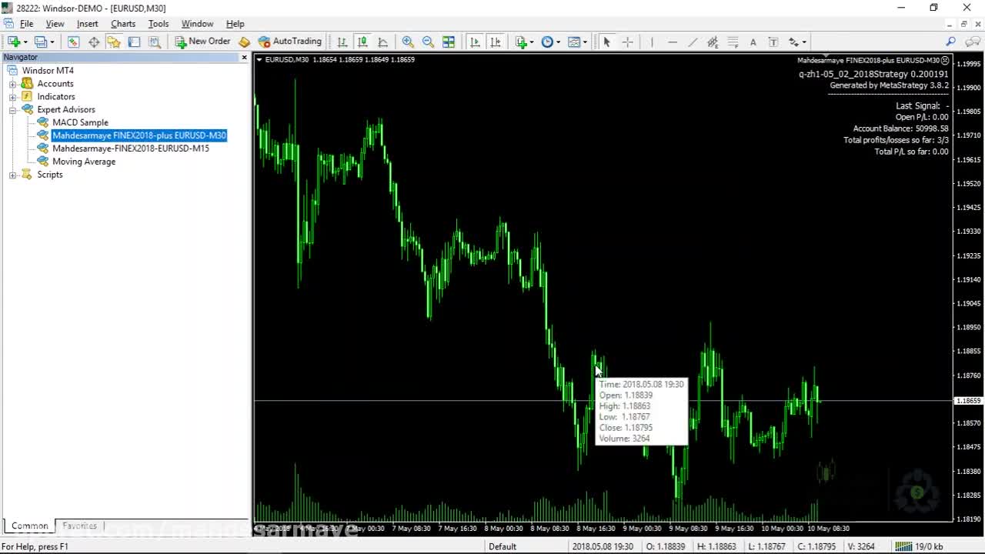Toggle the AutoTrading button
The height and width of the screenshot is (554, 985).
289,42
